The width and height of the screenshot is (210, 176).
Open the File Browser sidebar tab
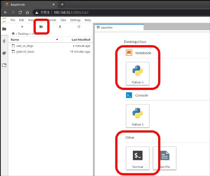[4, 29]
